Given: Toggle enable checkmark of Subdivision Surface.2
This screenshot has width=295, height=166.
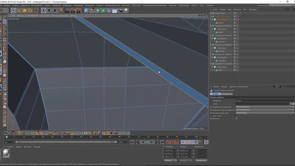Looking at the screenshot, I should tap(238, 36).
